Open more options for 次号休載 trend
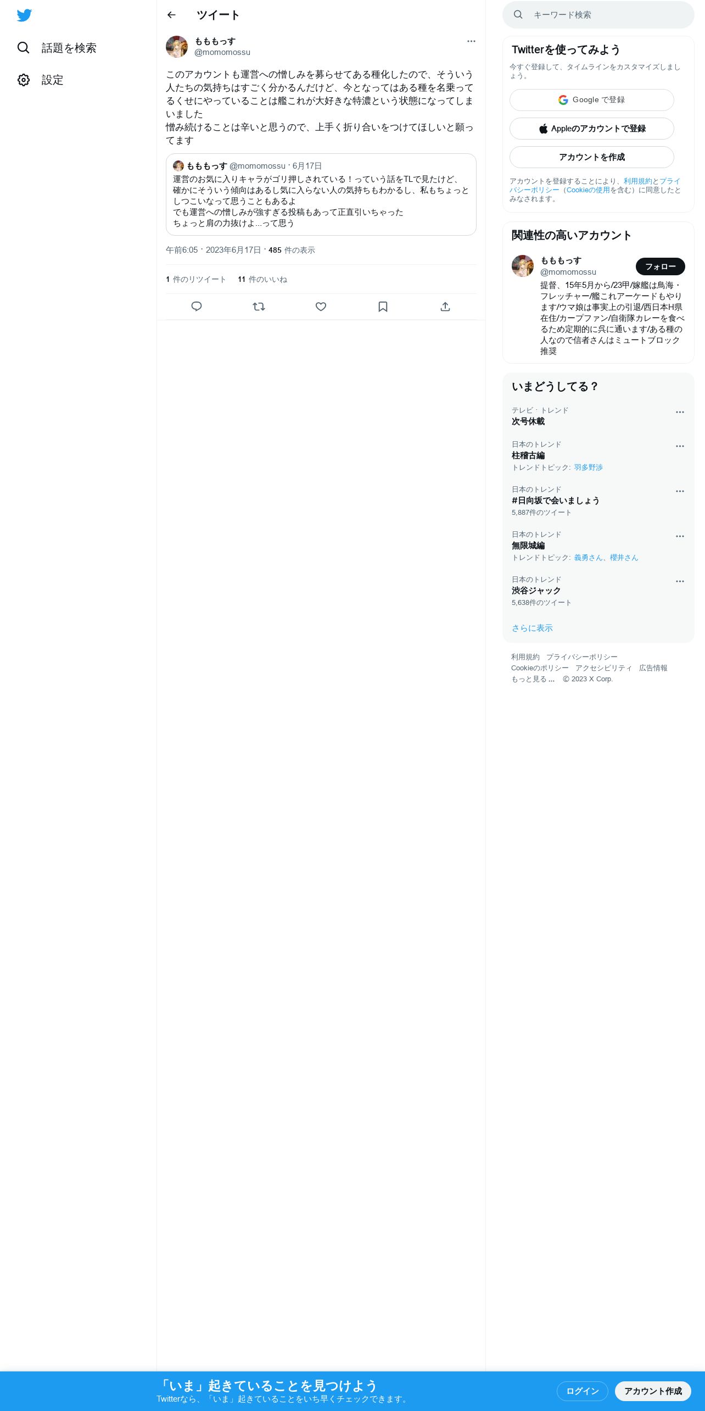 click(680, 412)
